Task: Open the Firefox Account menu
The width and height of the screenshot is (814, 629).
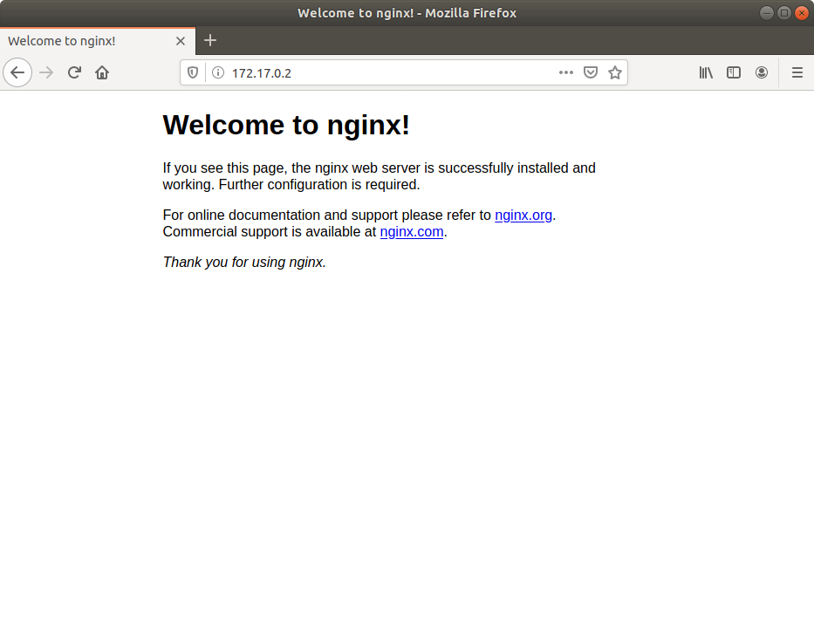Action: tap(762, 73)
